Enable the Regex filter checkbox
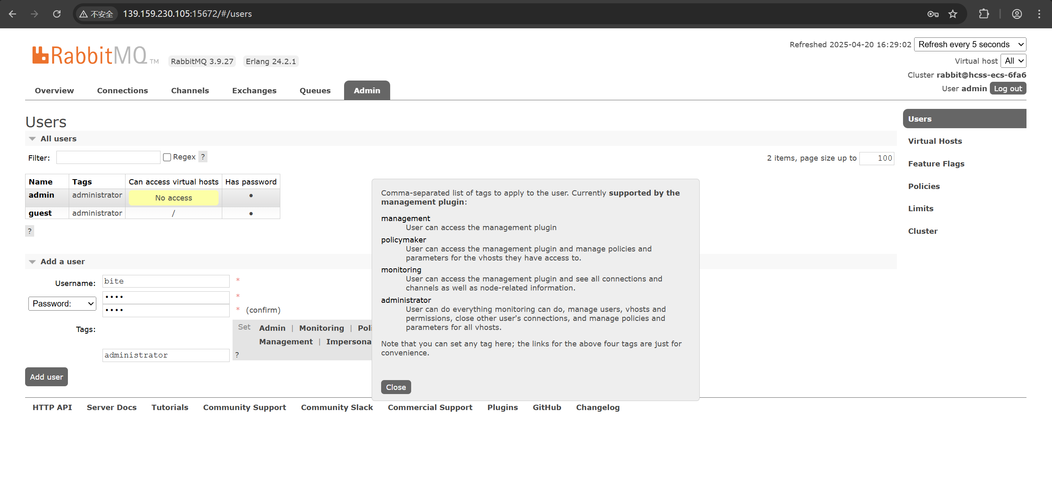Screen dimensions: 1052x498 click(x=167, y=157)
